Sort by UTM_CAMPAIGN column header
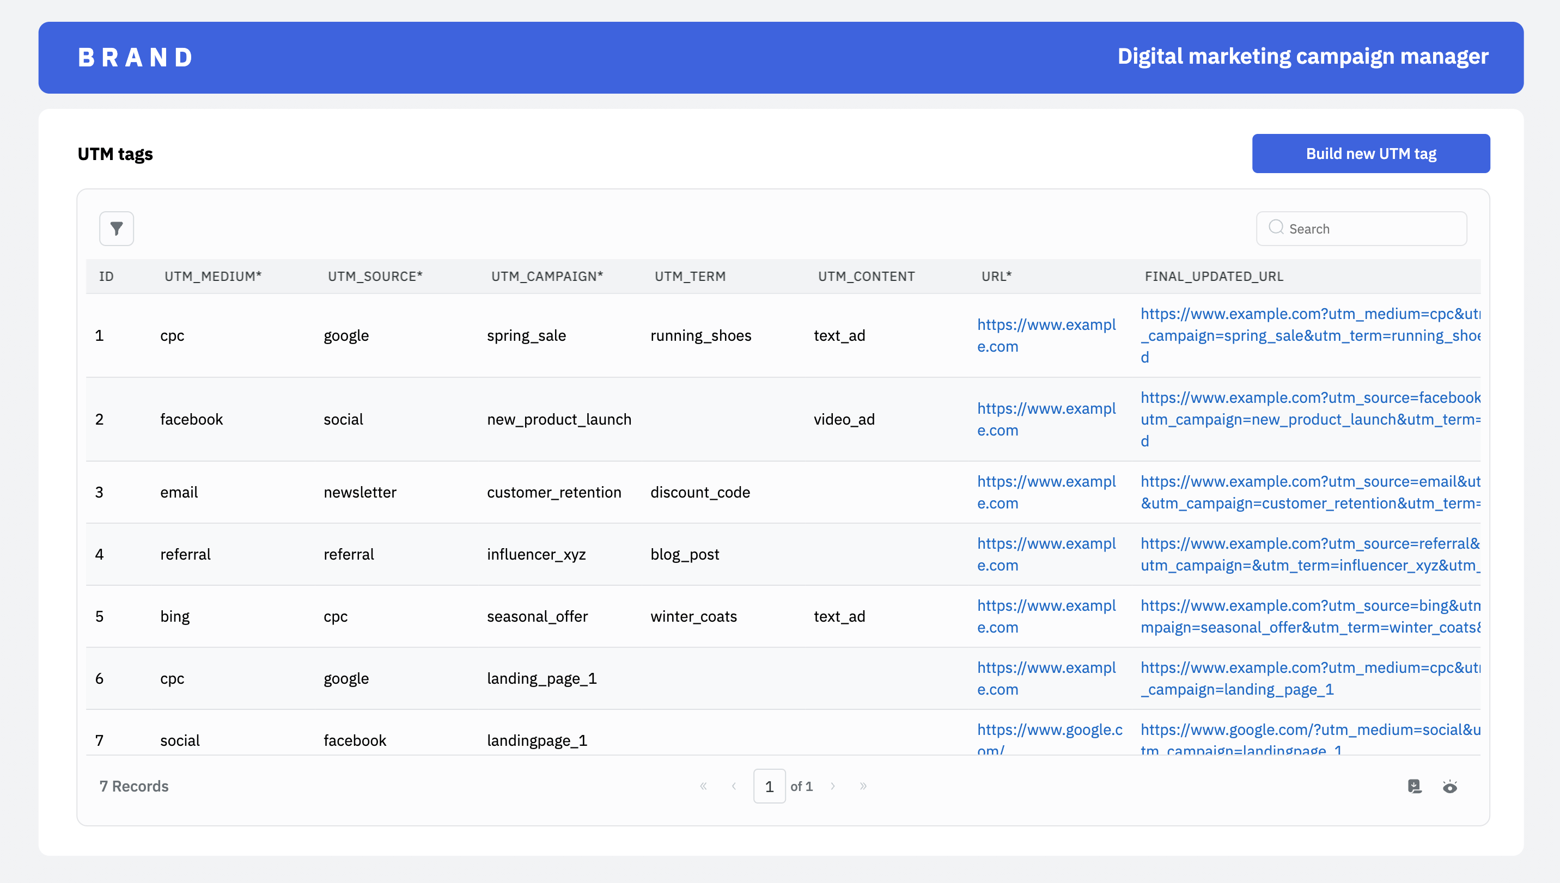The width and height of the screenshot is (1560, 883). [x=547, y=277]
